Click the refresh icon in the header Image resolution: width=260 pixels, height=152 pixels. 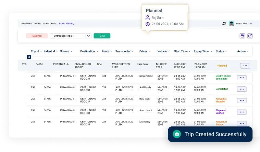(224, 24)
